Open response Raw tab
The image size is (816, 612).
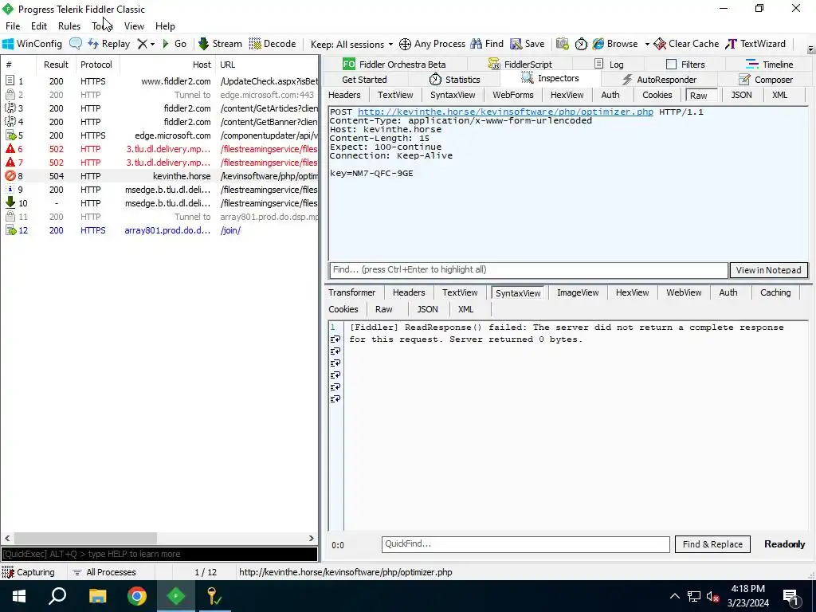point(383,309)
